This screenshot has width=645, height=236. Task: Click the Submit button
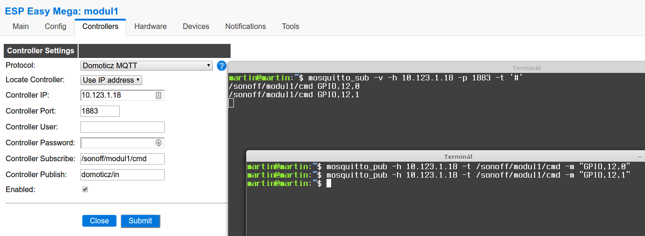tap(140, 221)
